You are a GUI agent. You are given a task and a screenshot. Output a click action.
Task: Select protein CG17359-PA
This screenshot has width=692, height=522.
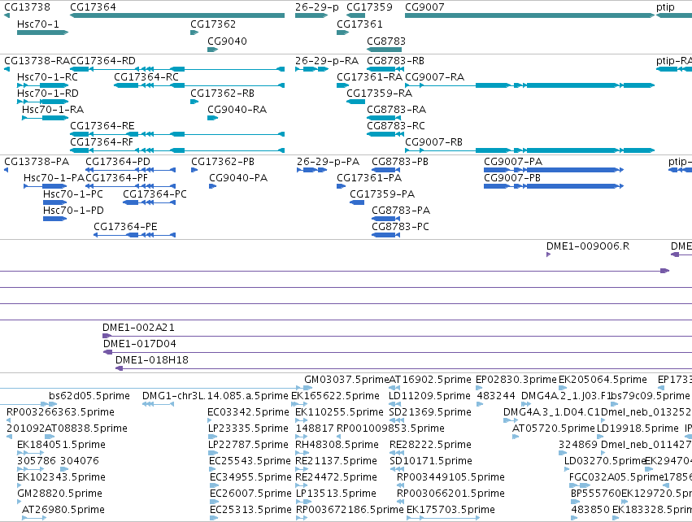click(357, 202)
